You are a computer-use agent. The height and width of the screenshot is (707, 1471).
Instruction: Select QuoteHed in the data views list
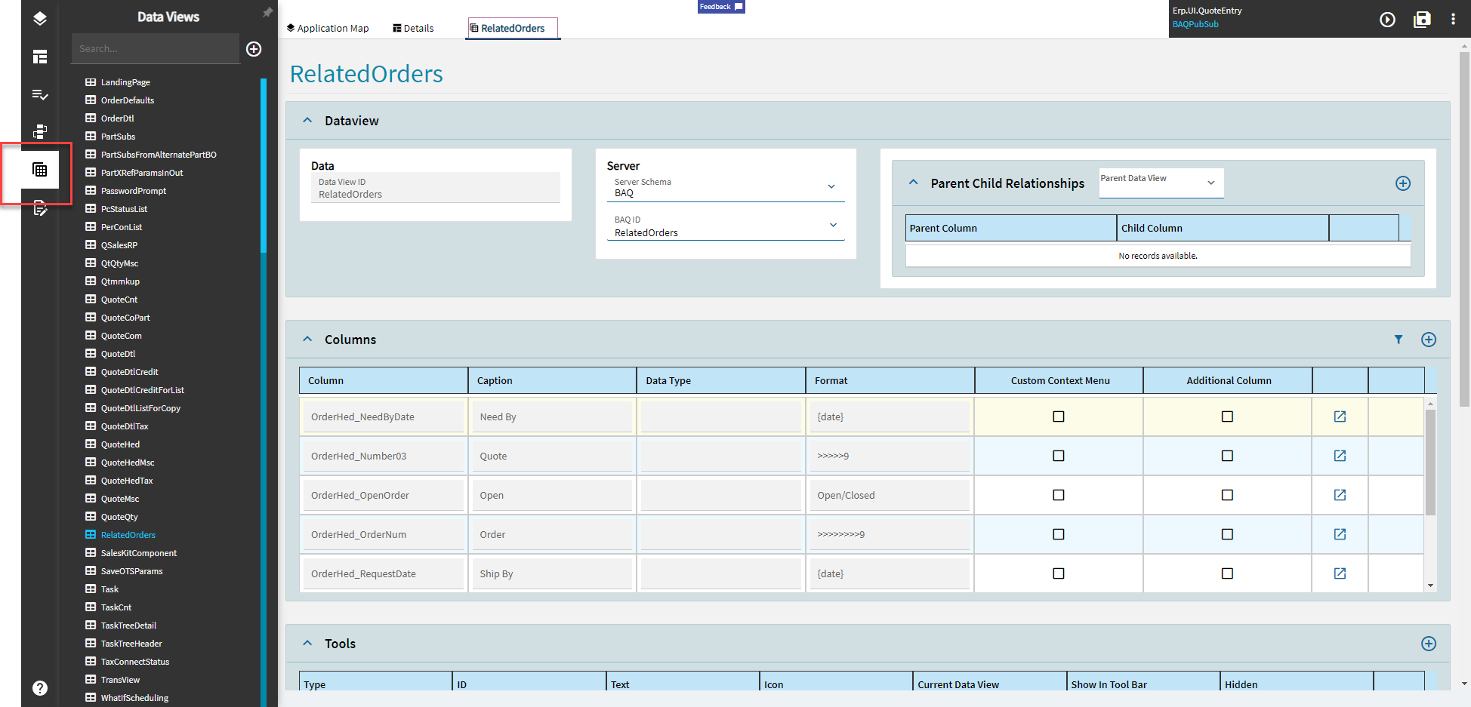(x=120, y=444)
